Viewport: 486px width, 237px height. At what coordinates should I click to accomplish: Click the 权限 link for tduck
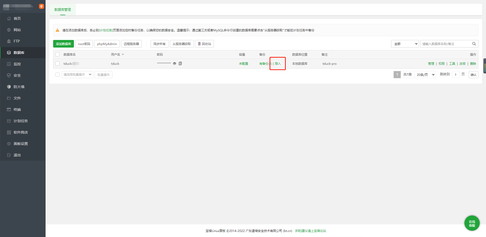tap(442, 64)
